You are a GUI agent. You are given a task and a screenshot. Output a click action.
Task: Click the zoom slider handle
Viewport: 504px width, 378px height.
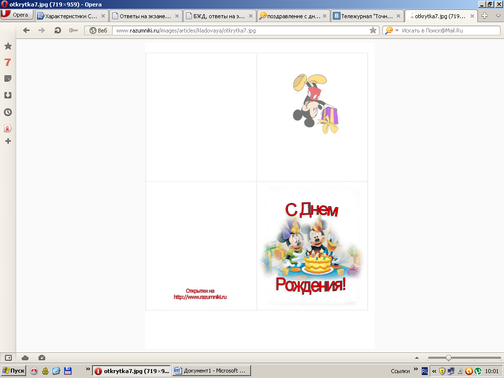click(448, 358)
